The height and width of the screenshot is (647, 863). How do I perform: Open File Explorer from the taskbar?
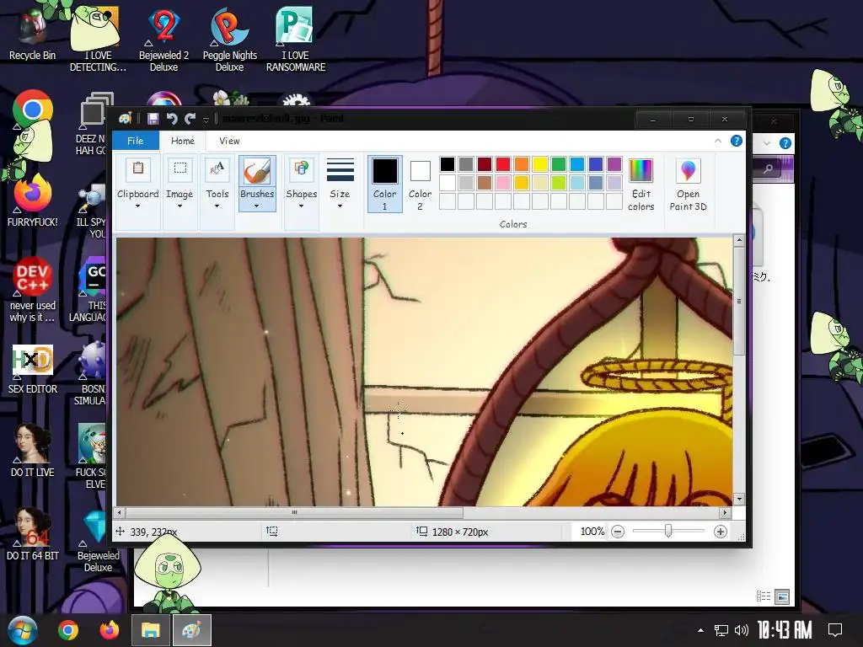pos(150,630)
